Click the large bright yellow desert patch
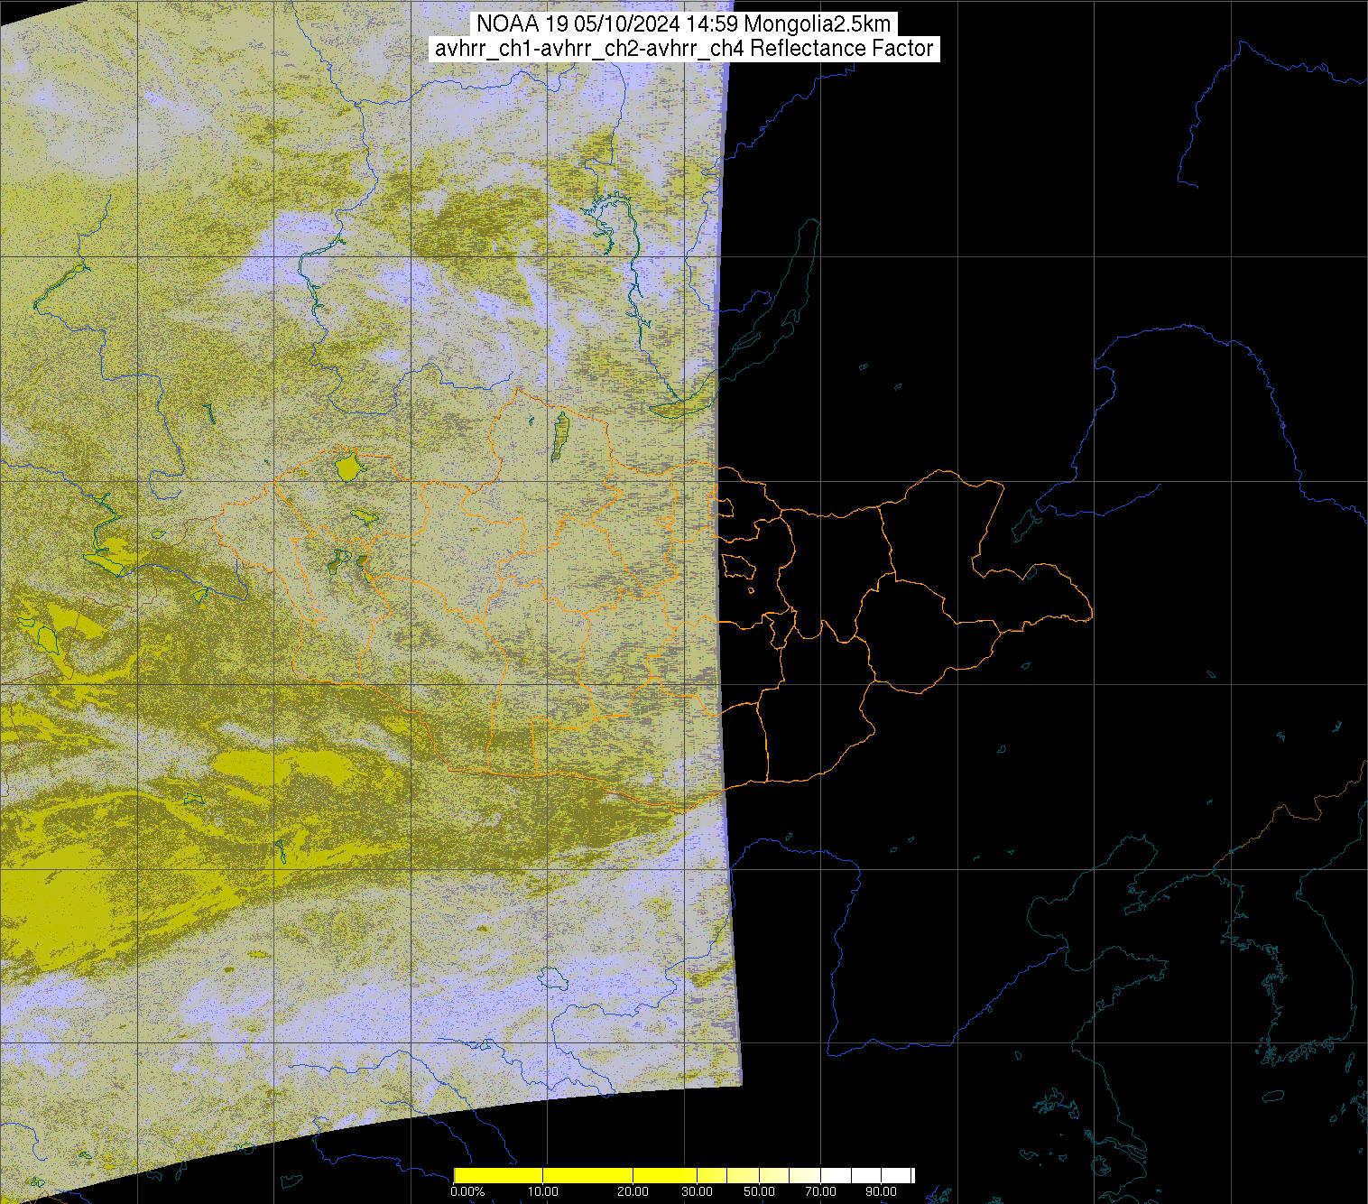The width and height of the screenshot is (1368, 1204). pos(54,912)
